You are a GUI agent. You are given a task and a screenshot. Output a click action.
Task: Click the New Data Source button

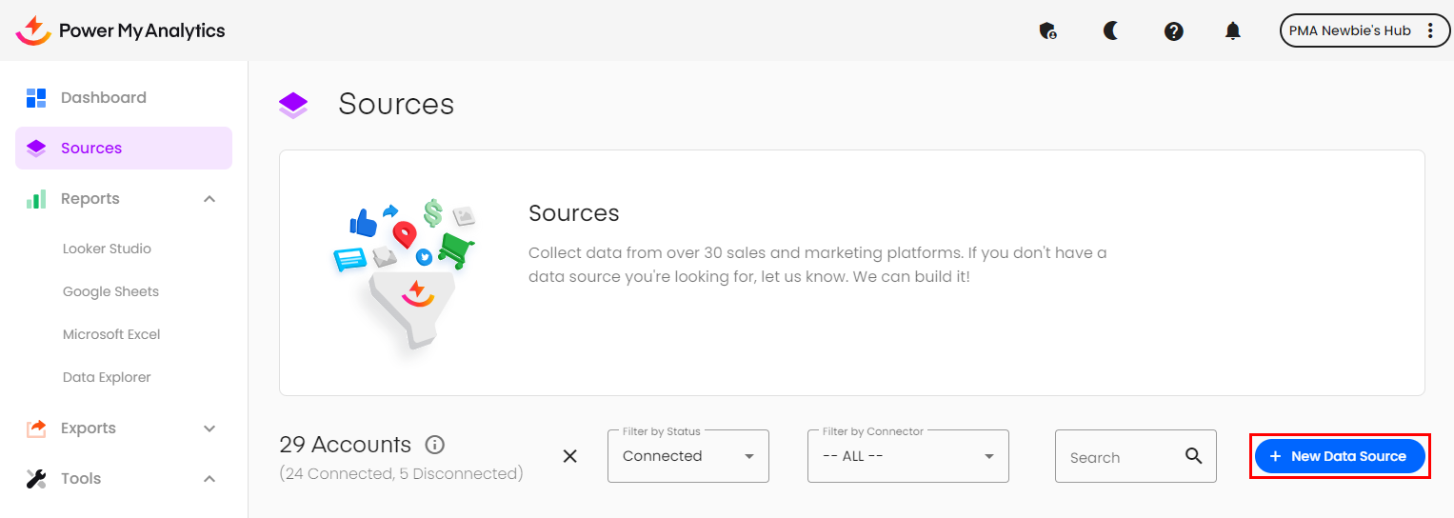(1339, 456)
